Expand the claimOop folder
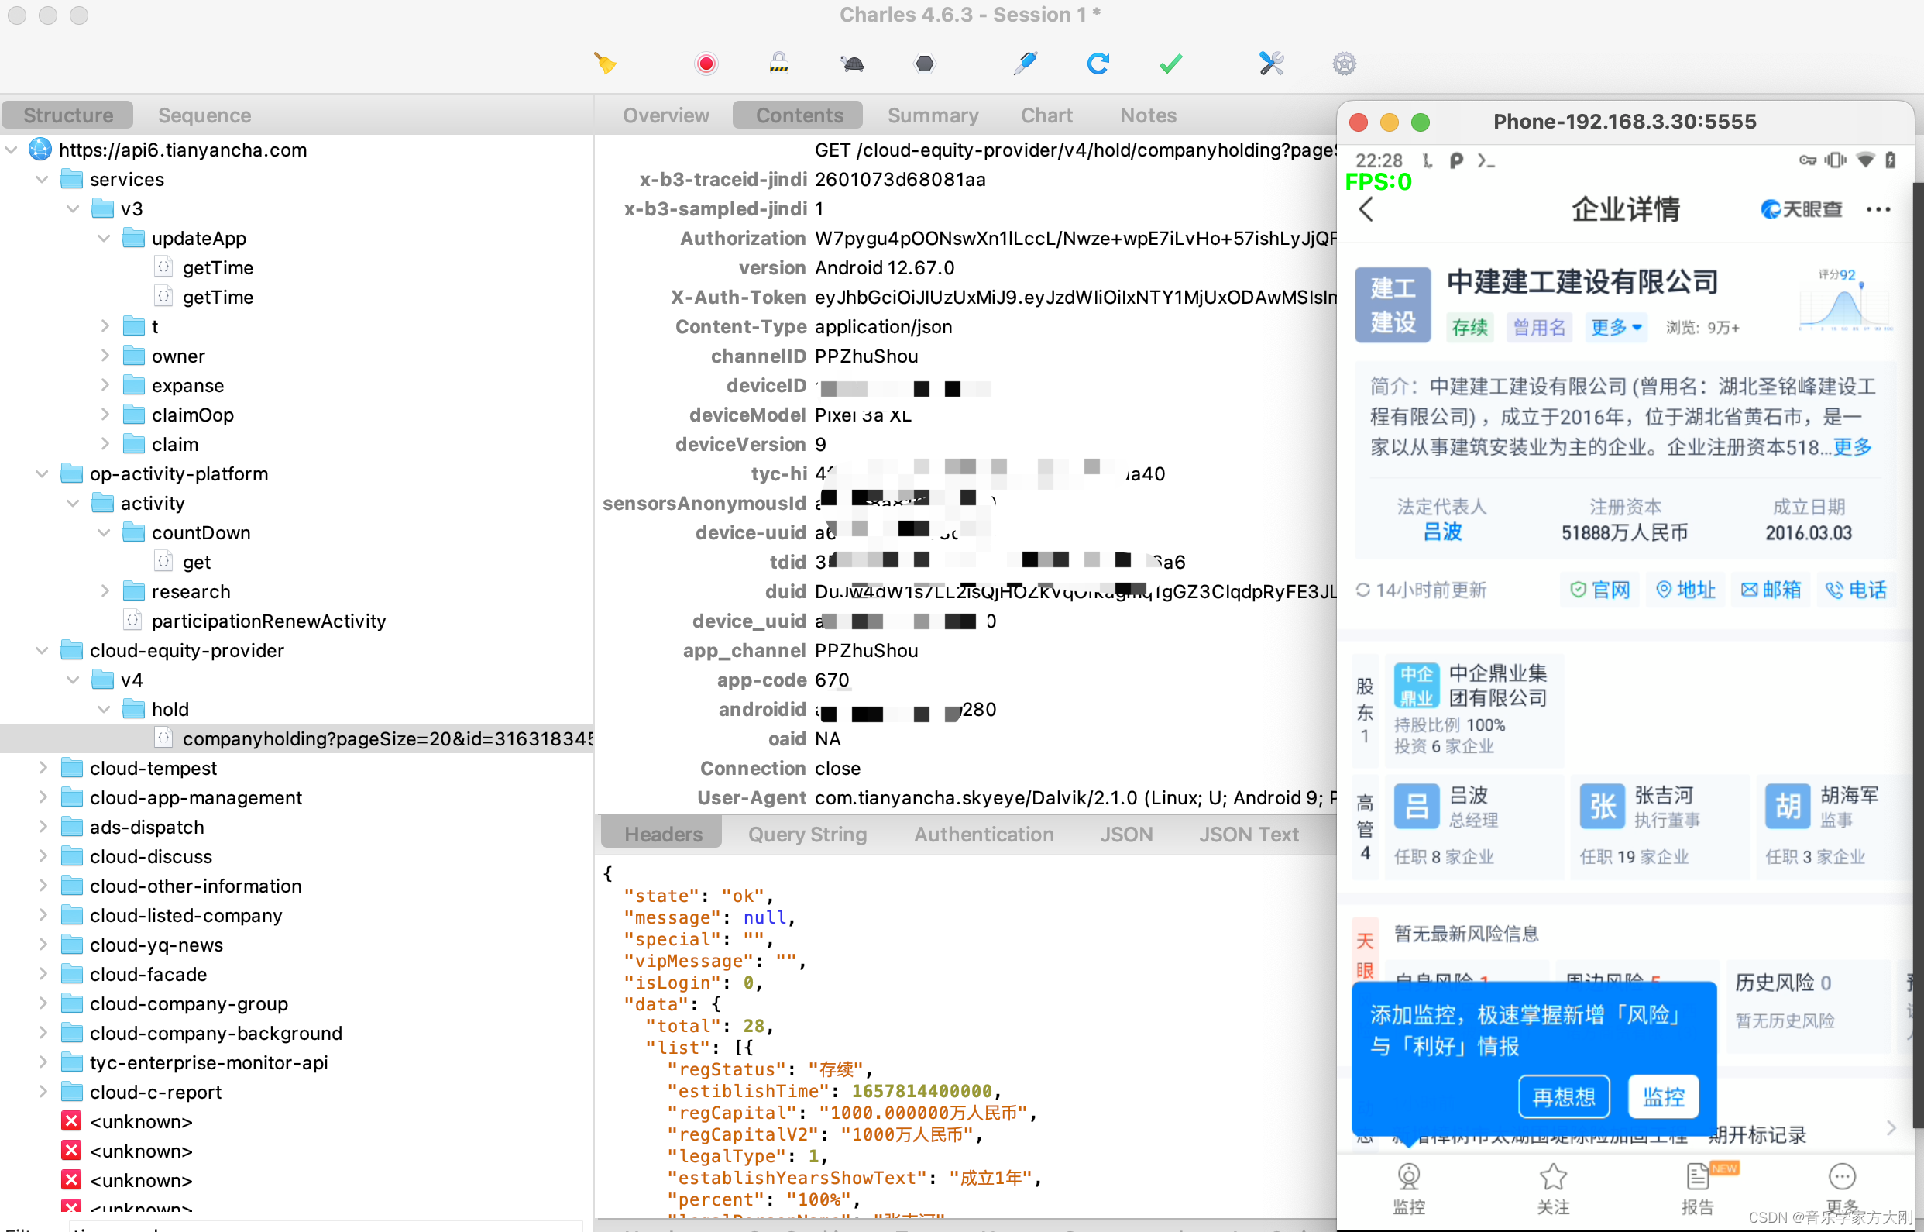 (104, 415)
